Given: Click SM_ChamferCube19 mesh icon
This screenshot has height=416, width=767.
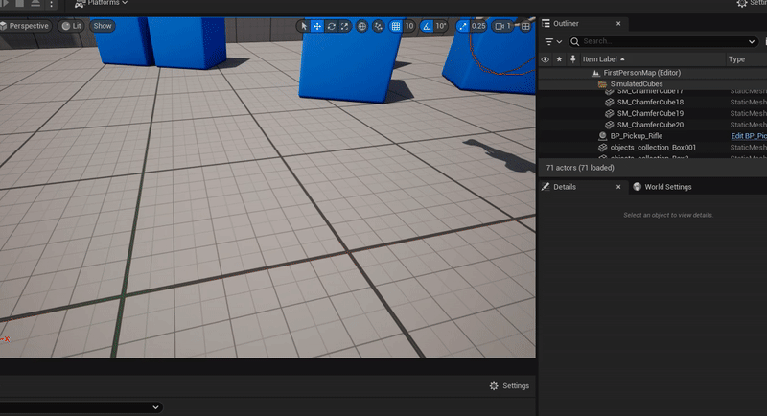Looking at the screenshot, I should click(609, 113).
